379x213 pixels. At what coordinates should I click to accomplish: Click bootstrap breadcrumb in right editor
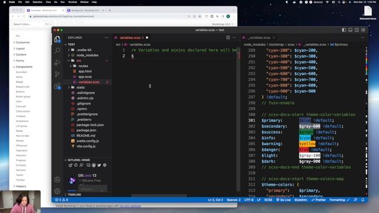coord(277,44)
